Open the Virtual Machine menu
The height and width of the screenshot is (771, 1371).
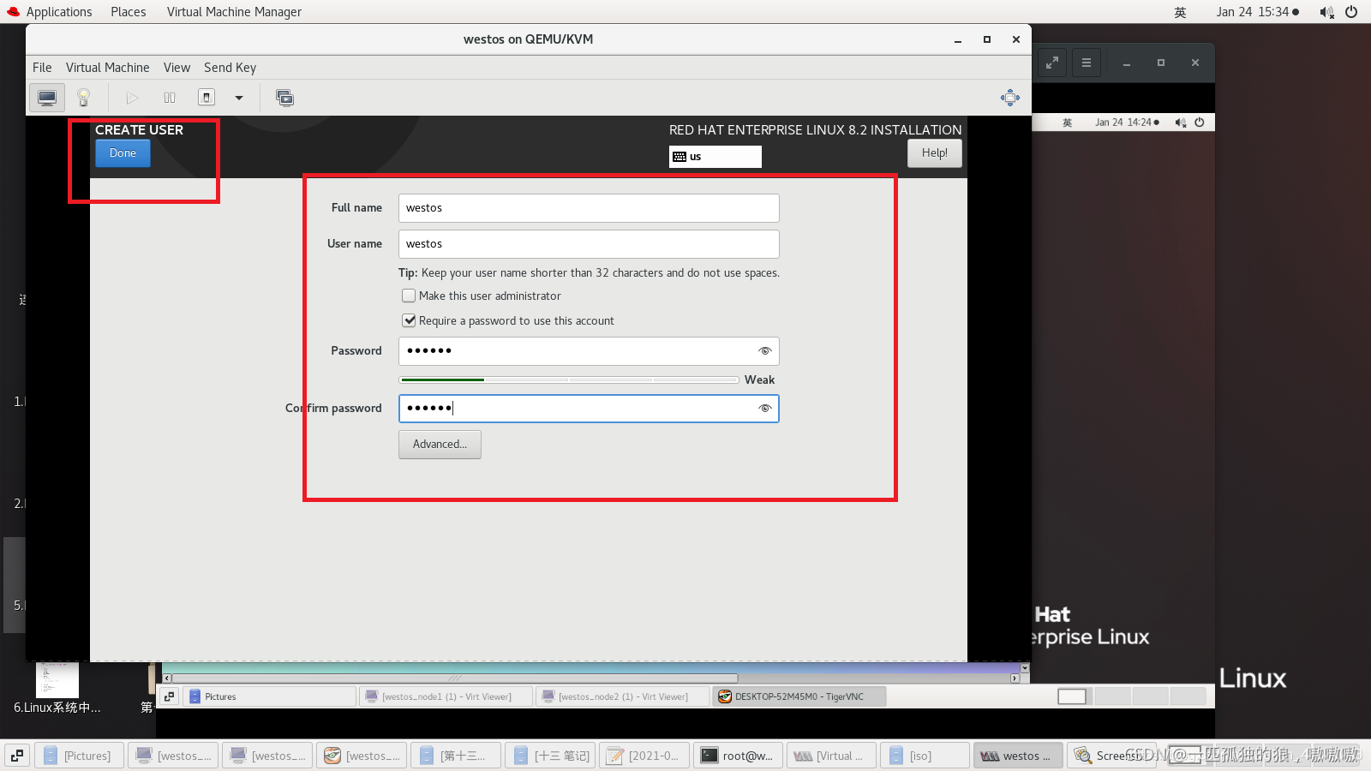(107, 68)
